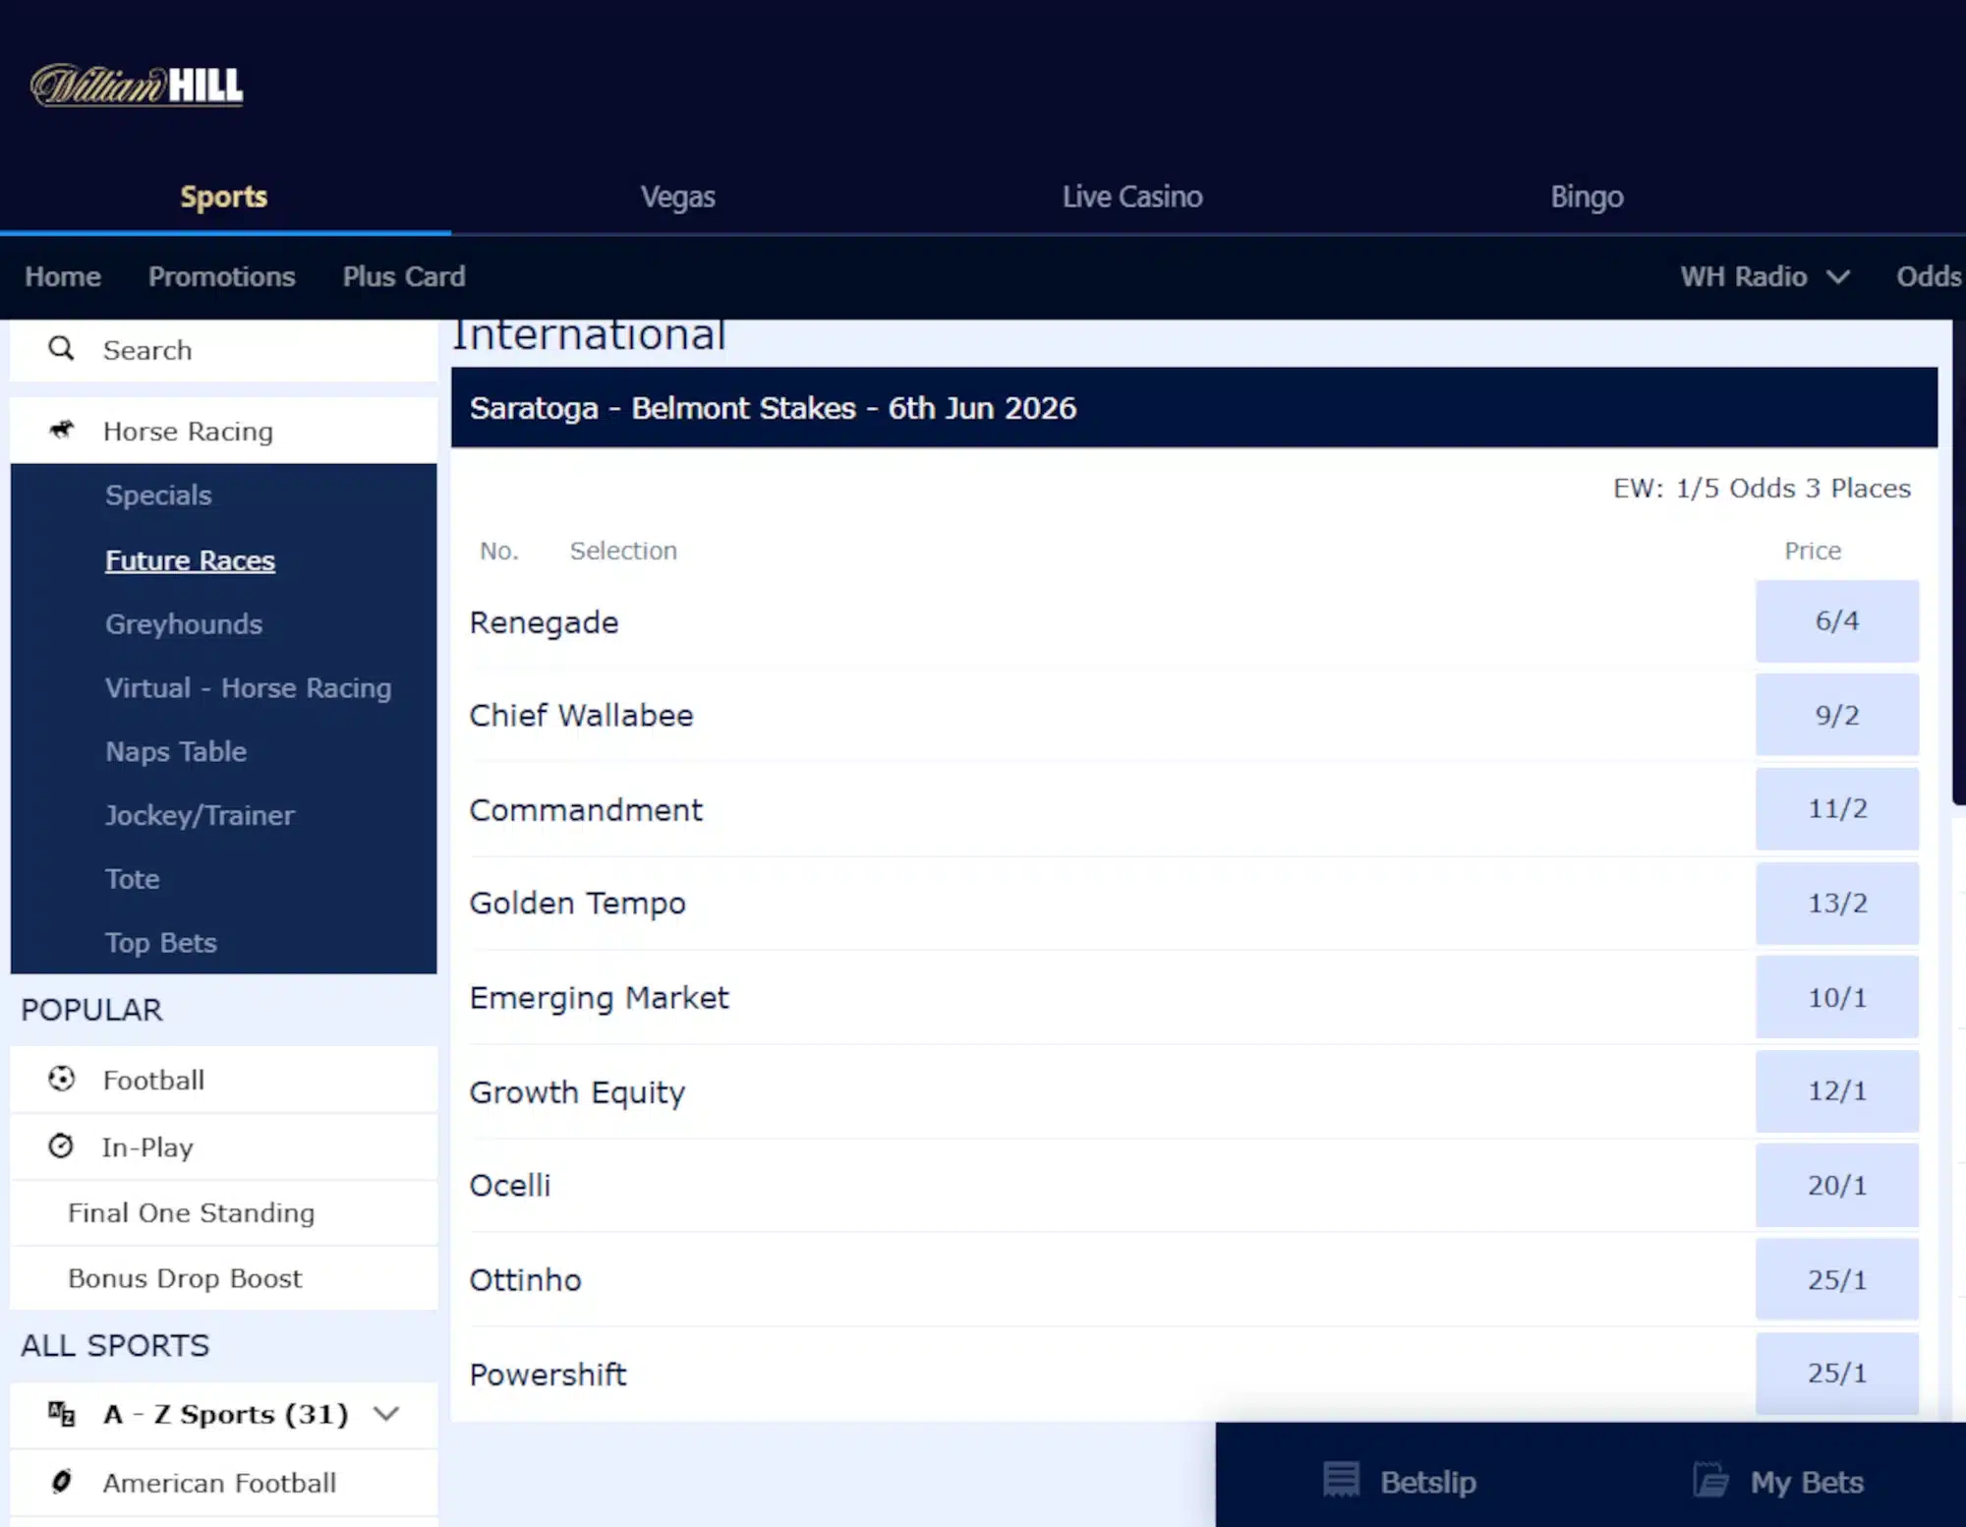Screen dimensions: 1966x1527
Task: Open In-Play in Popular list
Action: (x=224, y=1146)
